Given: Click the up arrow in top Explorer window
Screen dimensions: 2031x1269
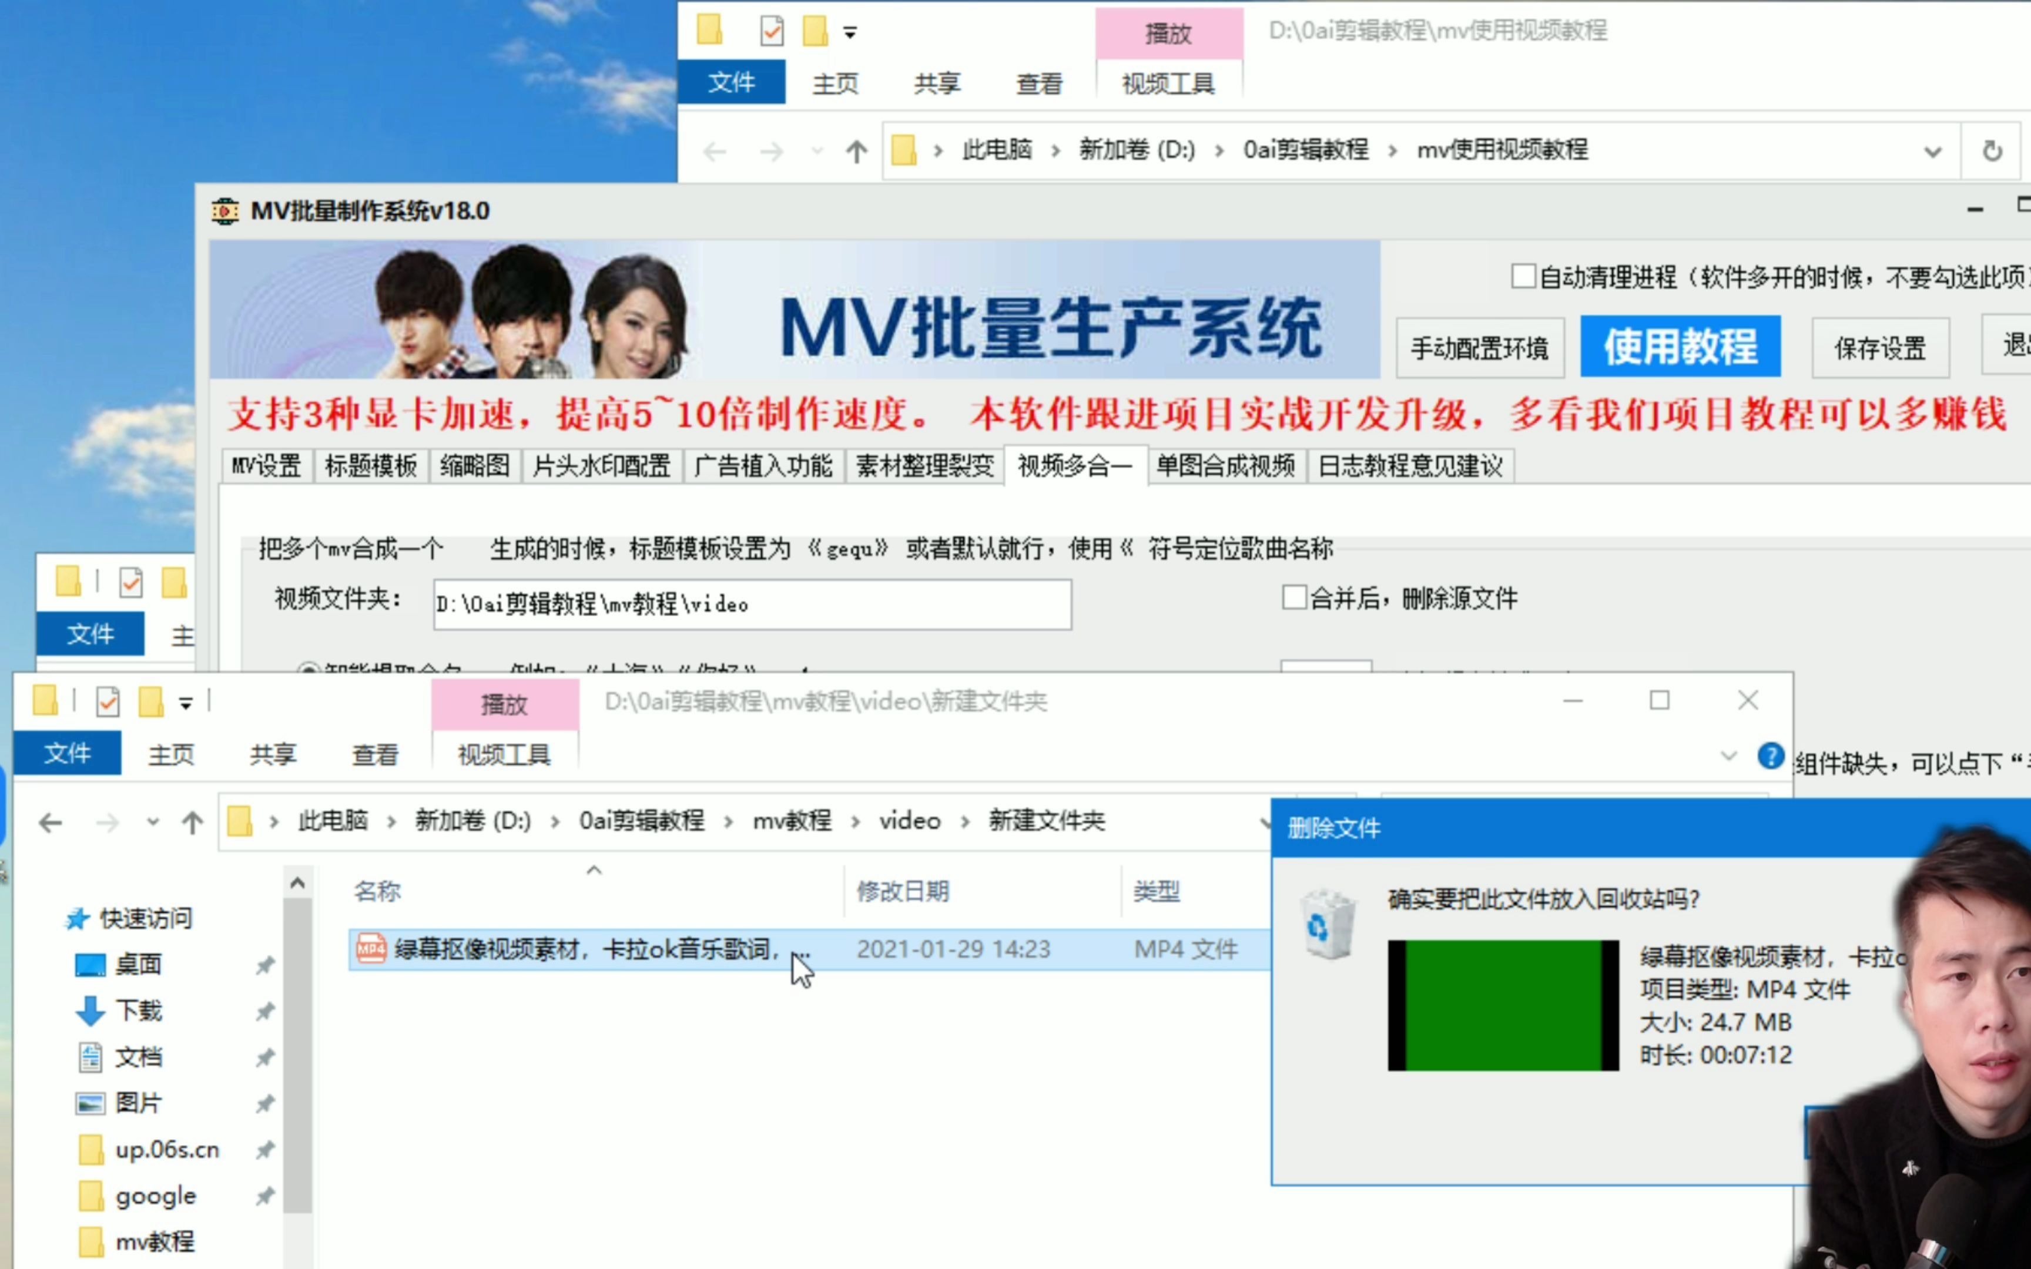Looking at the screenshot, I should click(x=856, y=152).
